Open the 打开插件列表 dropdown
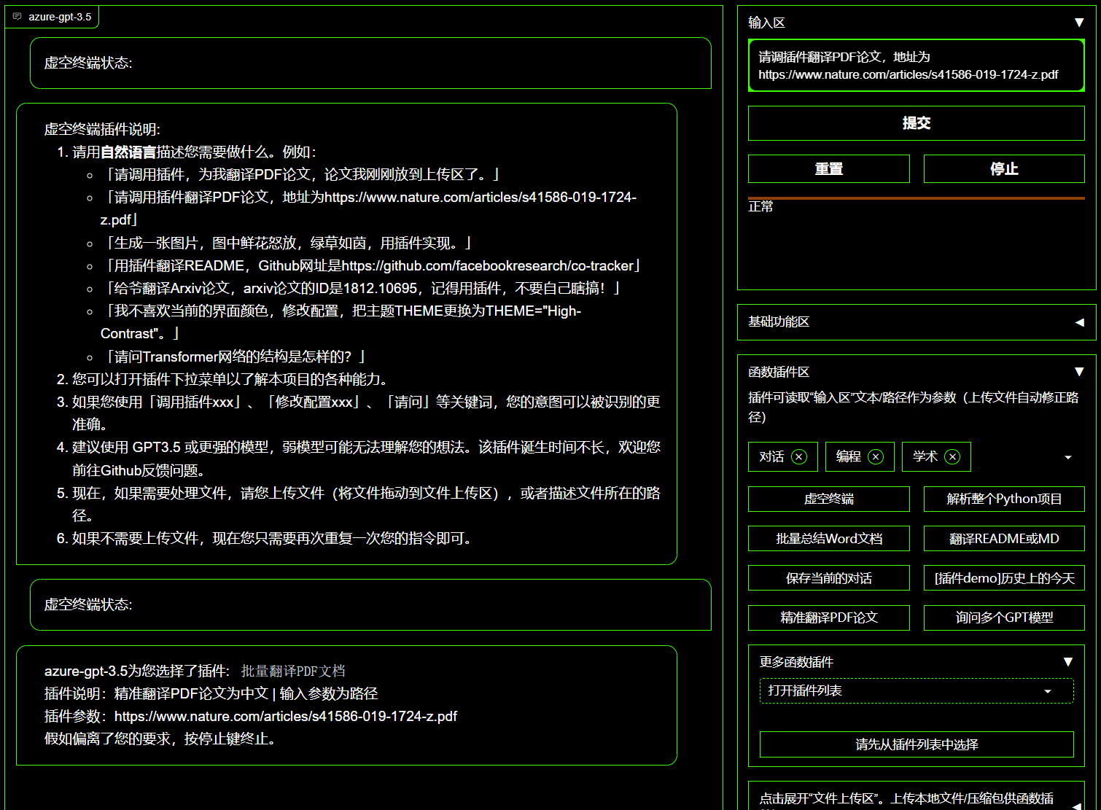Viewport: 1101px width, 810px height. [916, 691]
